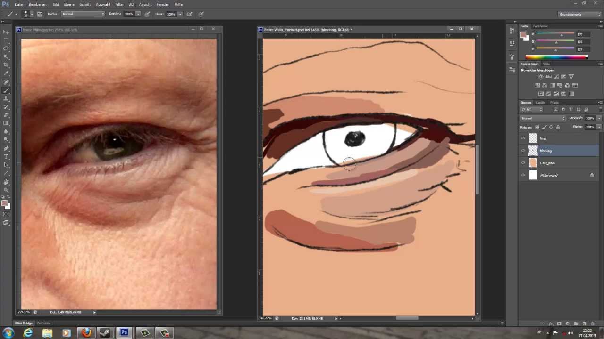Hide the Hintergrund layer
Image resolution: width=604 pixels, height=339 pixels.
point(523,175)
